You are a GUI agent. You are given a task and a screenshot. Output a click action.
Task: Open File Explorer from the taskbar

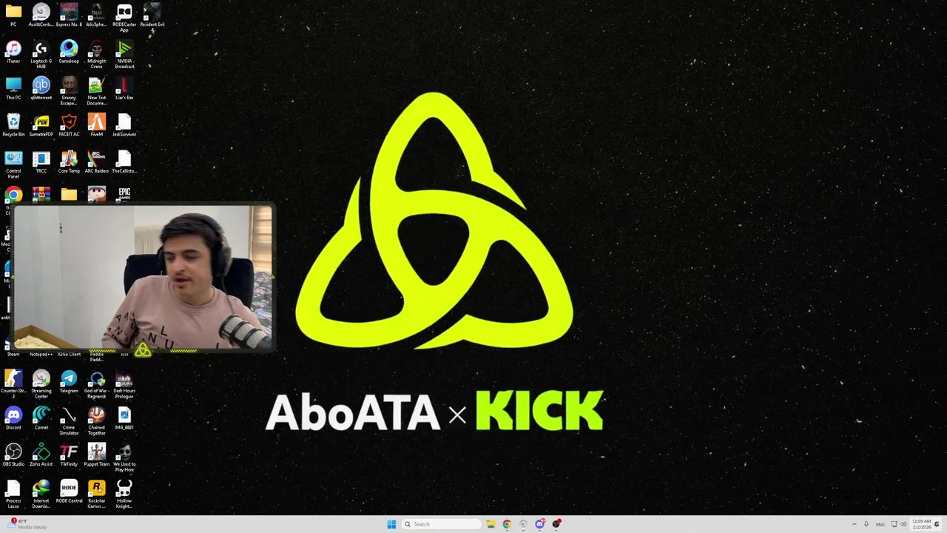point(490,524)
